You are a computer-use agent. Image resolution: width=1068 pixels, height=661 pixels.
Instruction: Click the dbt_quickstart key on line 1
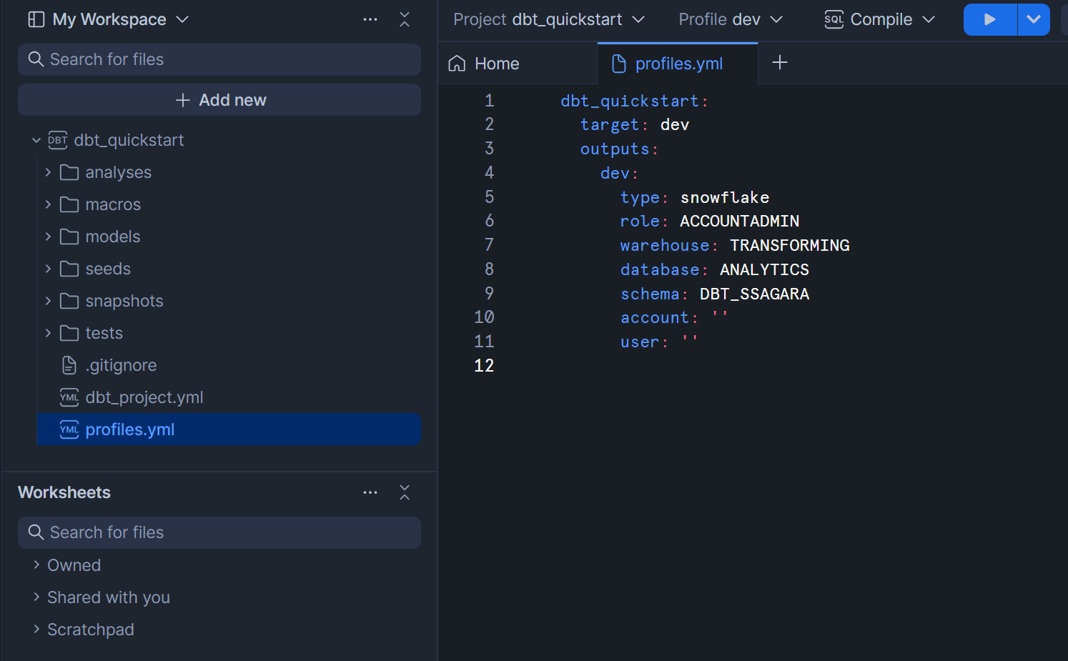[x=630, y=101]
